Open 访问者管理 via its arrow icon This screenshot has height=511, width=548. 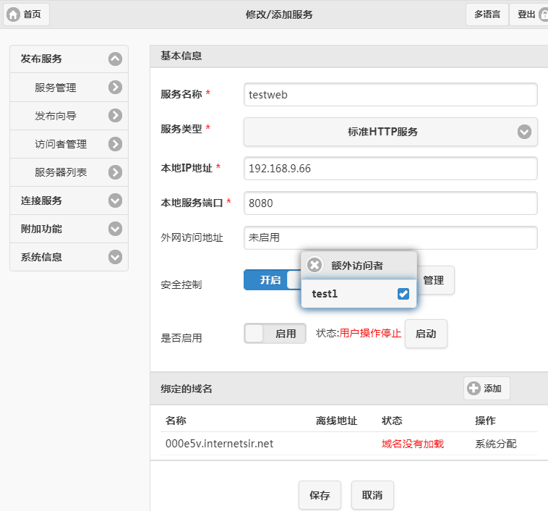[x=115, y=144]
